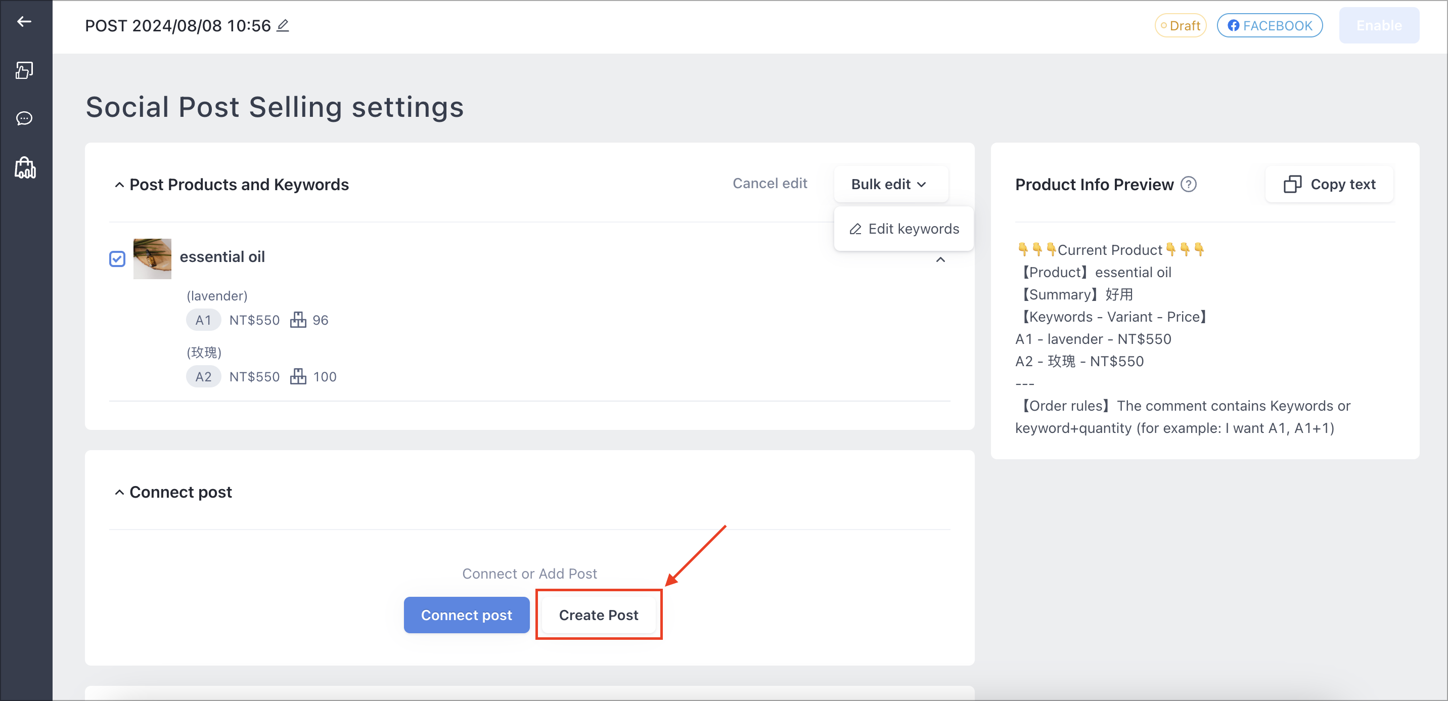1448x701 pixels.
Task: Toggle the essential oil product checkbox
Action: coord(117,258)
